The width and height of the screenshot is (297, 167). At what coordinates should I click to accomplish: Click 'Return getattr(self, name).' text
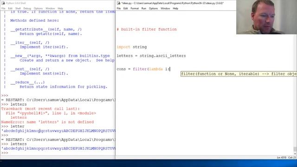tap(51, 34)
